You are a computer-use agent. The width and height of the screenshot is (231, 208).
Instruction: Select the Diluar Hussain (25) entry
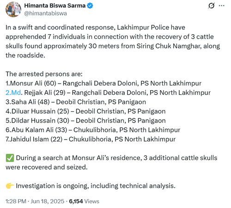[85, 111]
